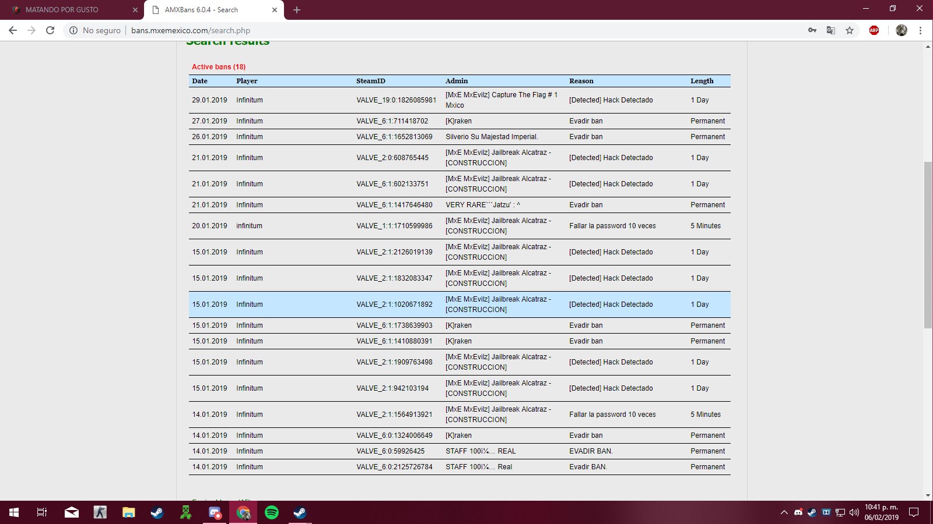933x524 pixels.
Task: Open the Google Translate page icon
Action: (x=831, y=30)
